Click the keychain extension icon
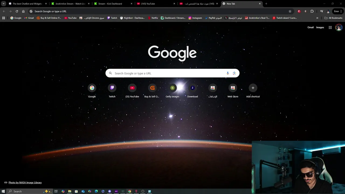The height and width of the screenshot is (194, 345). pyautogui.click(x=305, y=11)
